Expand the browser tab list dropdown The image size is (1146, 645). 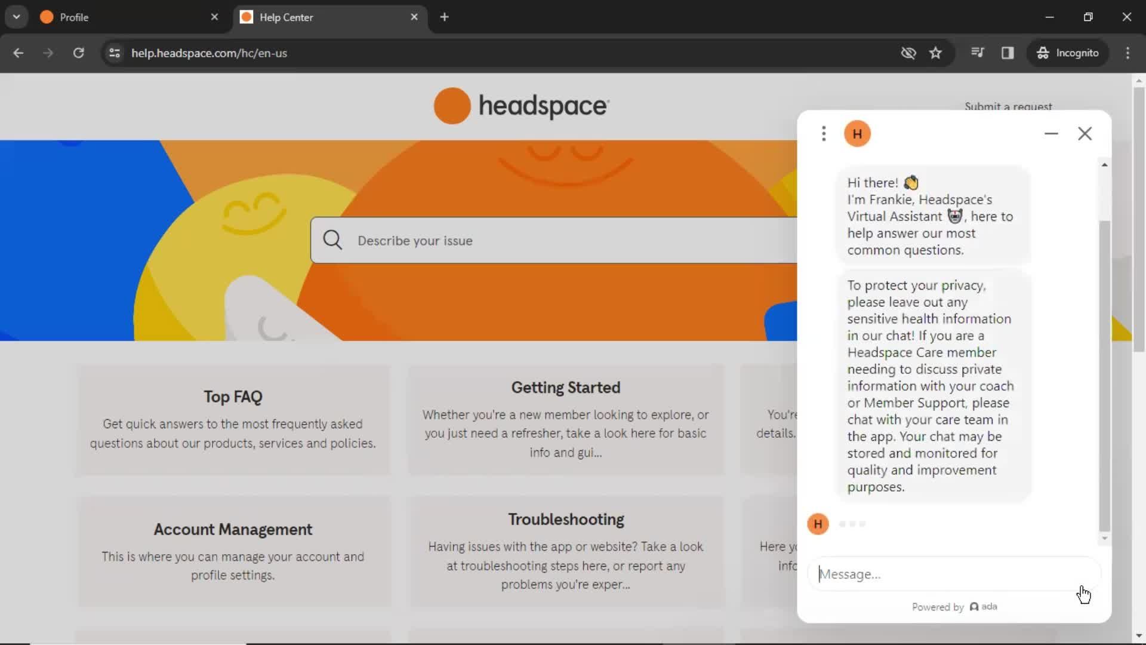point(17,17)
